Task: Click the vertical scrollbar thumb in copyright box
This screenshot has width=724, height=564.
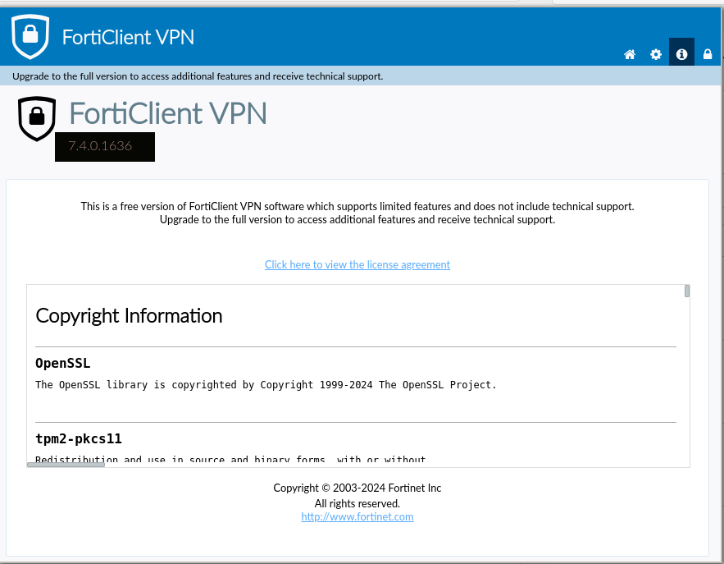Action: (x=687, y=291)
